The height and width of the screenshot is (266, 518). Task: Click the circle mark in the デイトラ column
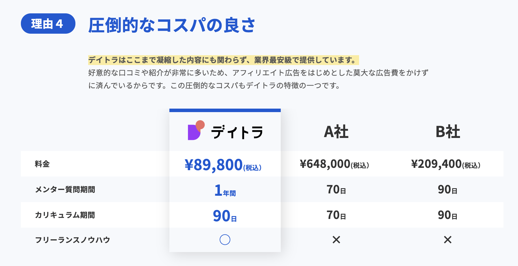point(225,240)
